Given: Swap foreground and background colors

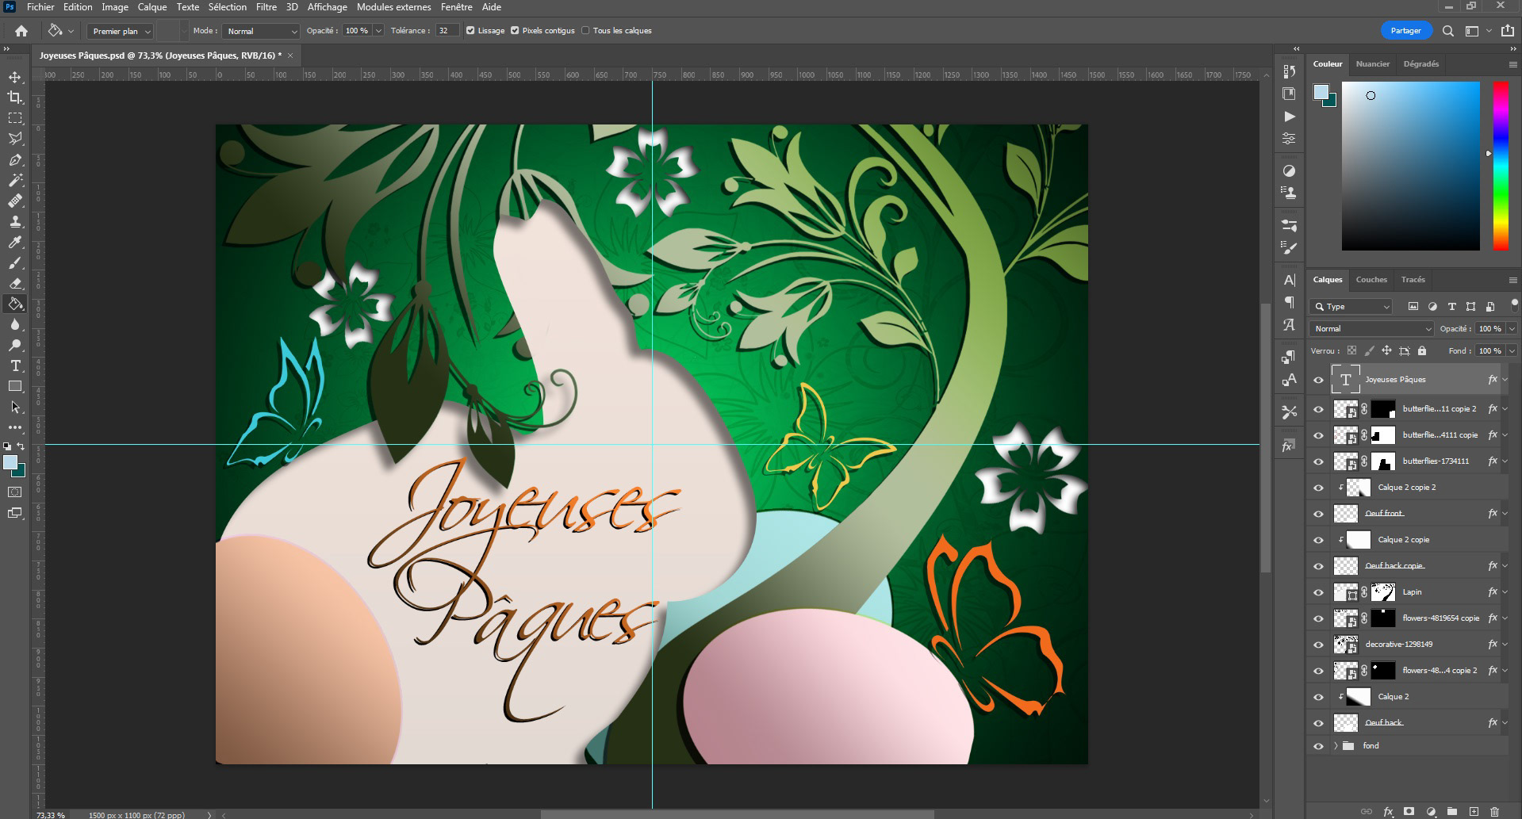Looking at the screenshot, I should click(x=21, y=447).
